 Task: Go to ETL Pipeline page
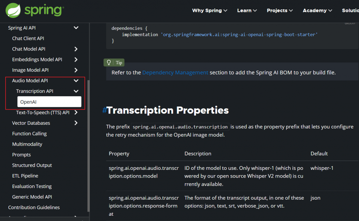coord(25,176)
